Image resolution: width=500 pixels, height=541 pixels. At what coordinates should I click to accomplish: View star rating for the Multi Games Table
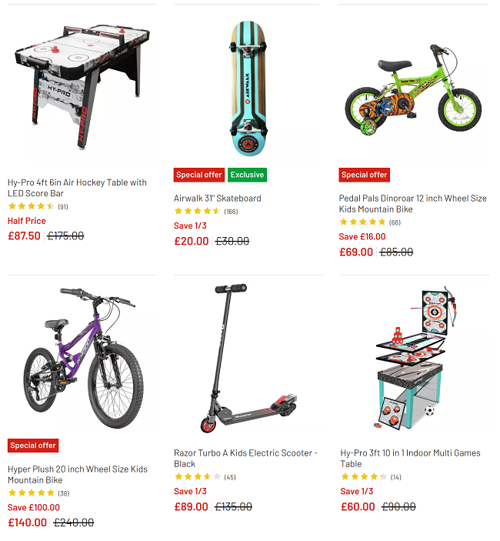pos(371,477)
